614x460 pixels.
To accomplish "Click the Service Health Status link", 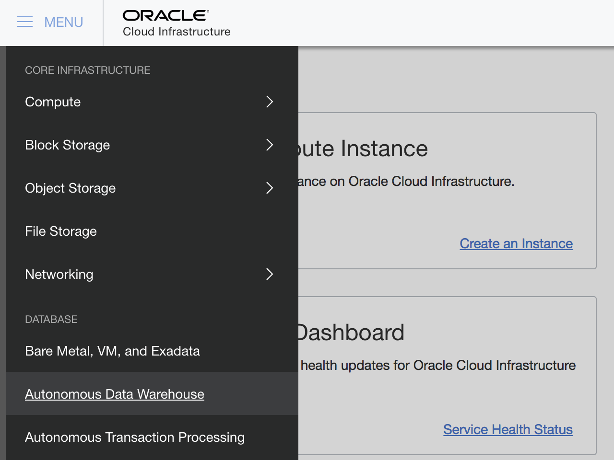I will 508,429.
